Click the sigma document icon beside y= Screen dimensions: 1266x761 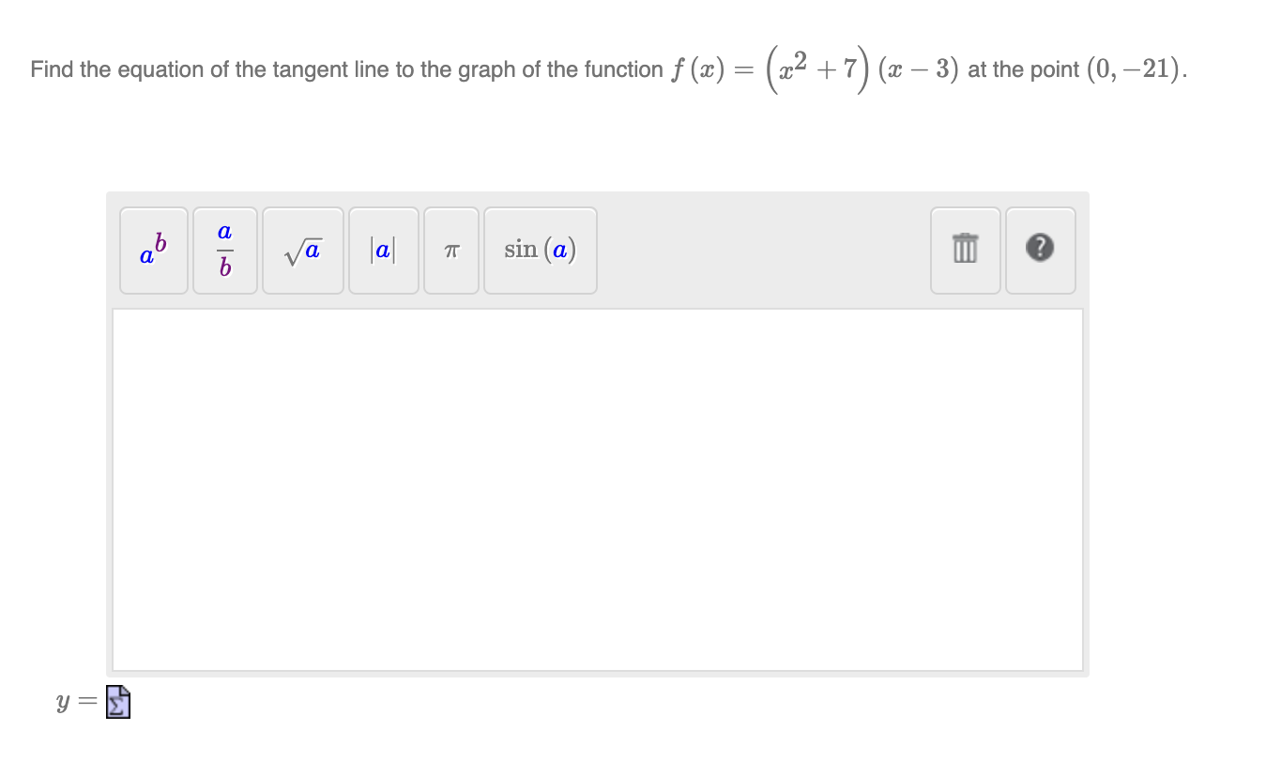coord(117,701)
